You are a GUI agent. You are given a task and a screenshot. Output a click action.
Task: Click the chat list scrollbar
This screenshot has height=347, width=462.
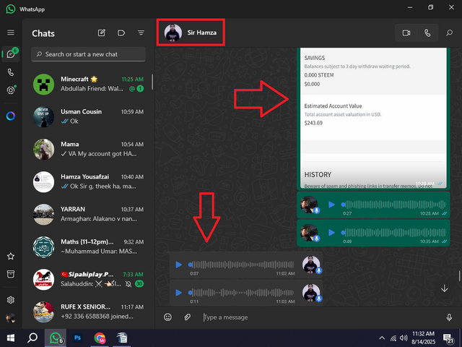coord(152,82)
